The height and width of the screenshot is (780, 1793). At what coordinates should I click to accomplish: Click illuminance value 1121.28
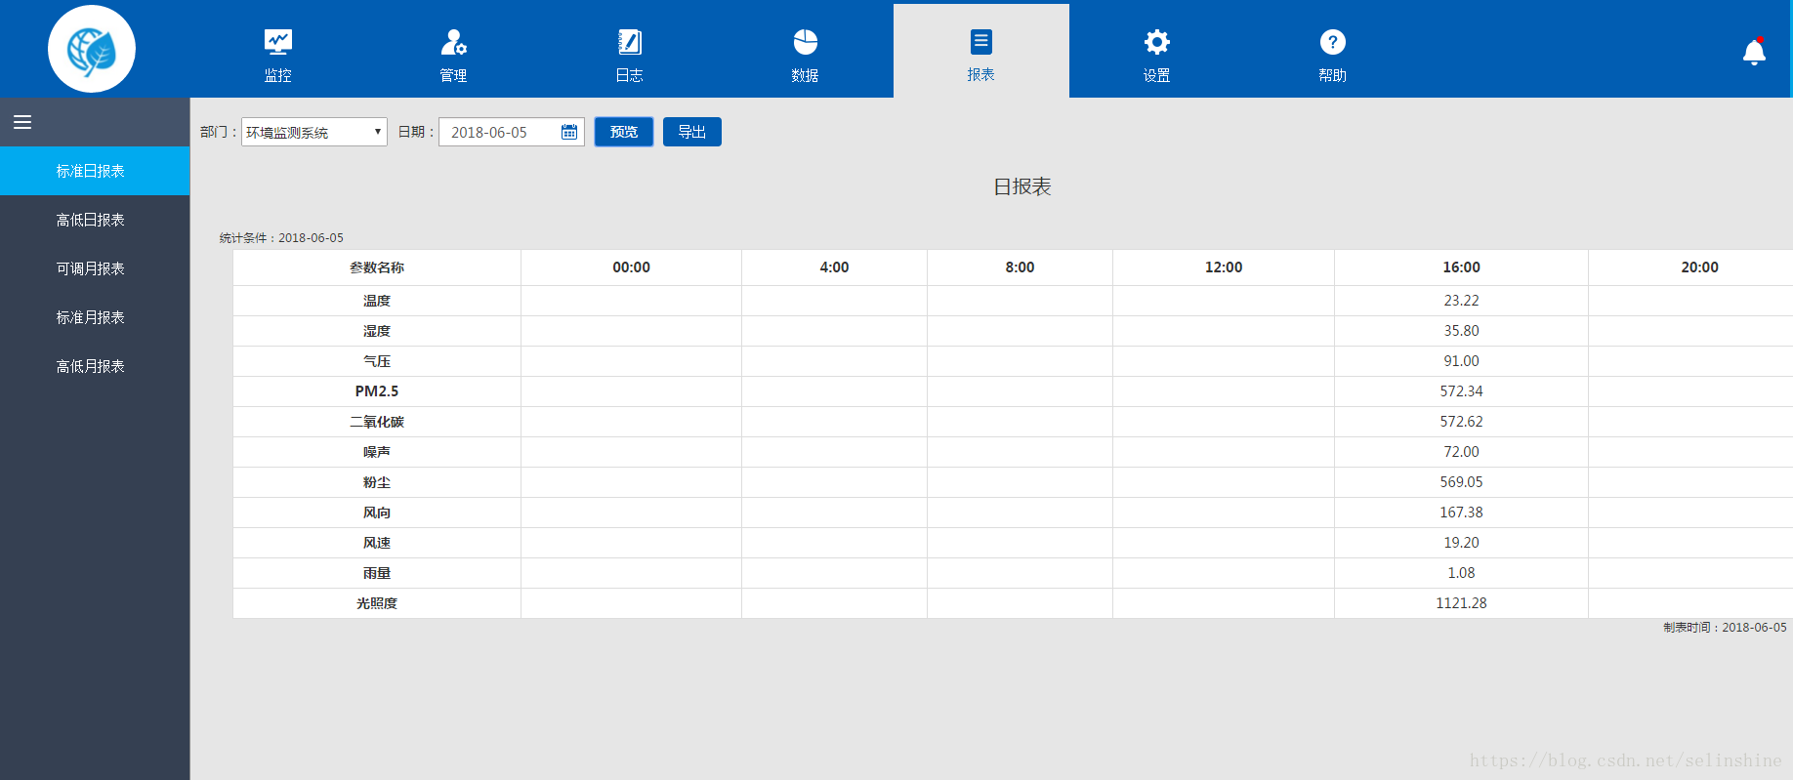[x=1461, y=603]
